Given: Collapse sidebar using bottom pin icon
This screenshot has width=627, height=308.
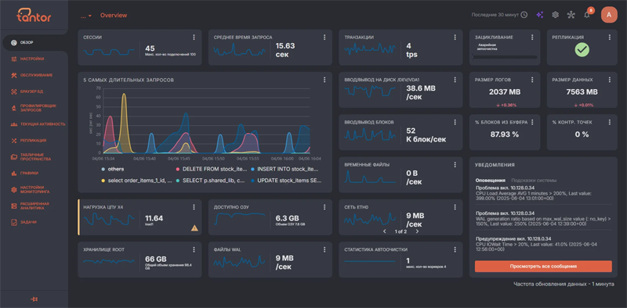Looking at the screenshot, I should 34,299.
